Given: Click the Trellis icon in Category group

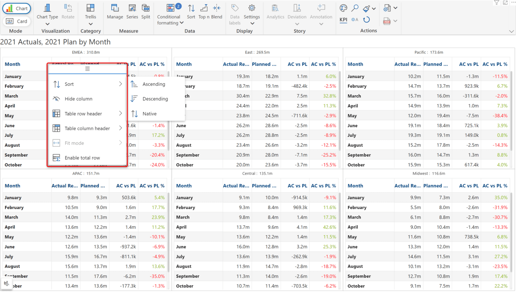Looking at the screenshot, I should pyautogui.click(x=90, y=7).
